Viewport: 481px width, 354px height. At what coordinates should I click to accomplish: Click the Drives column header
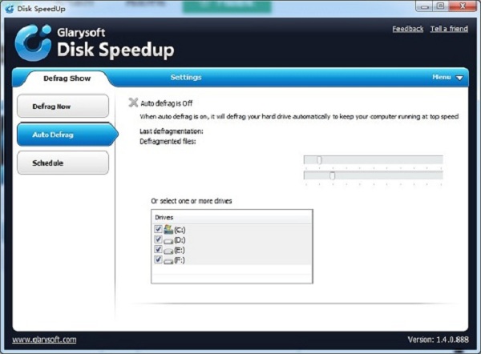232,217
